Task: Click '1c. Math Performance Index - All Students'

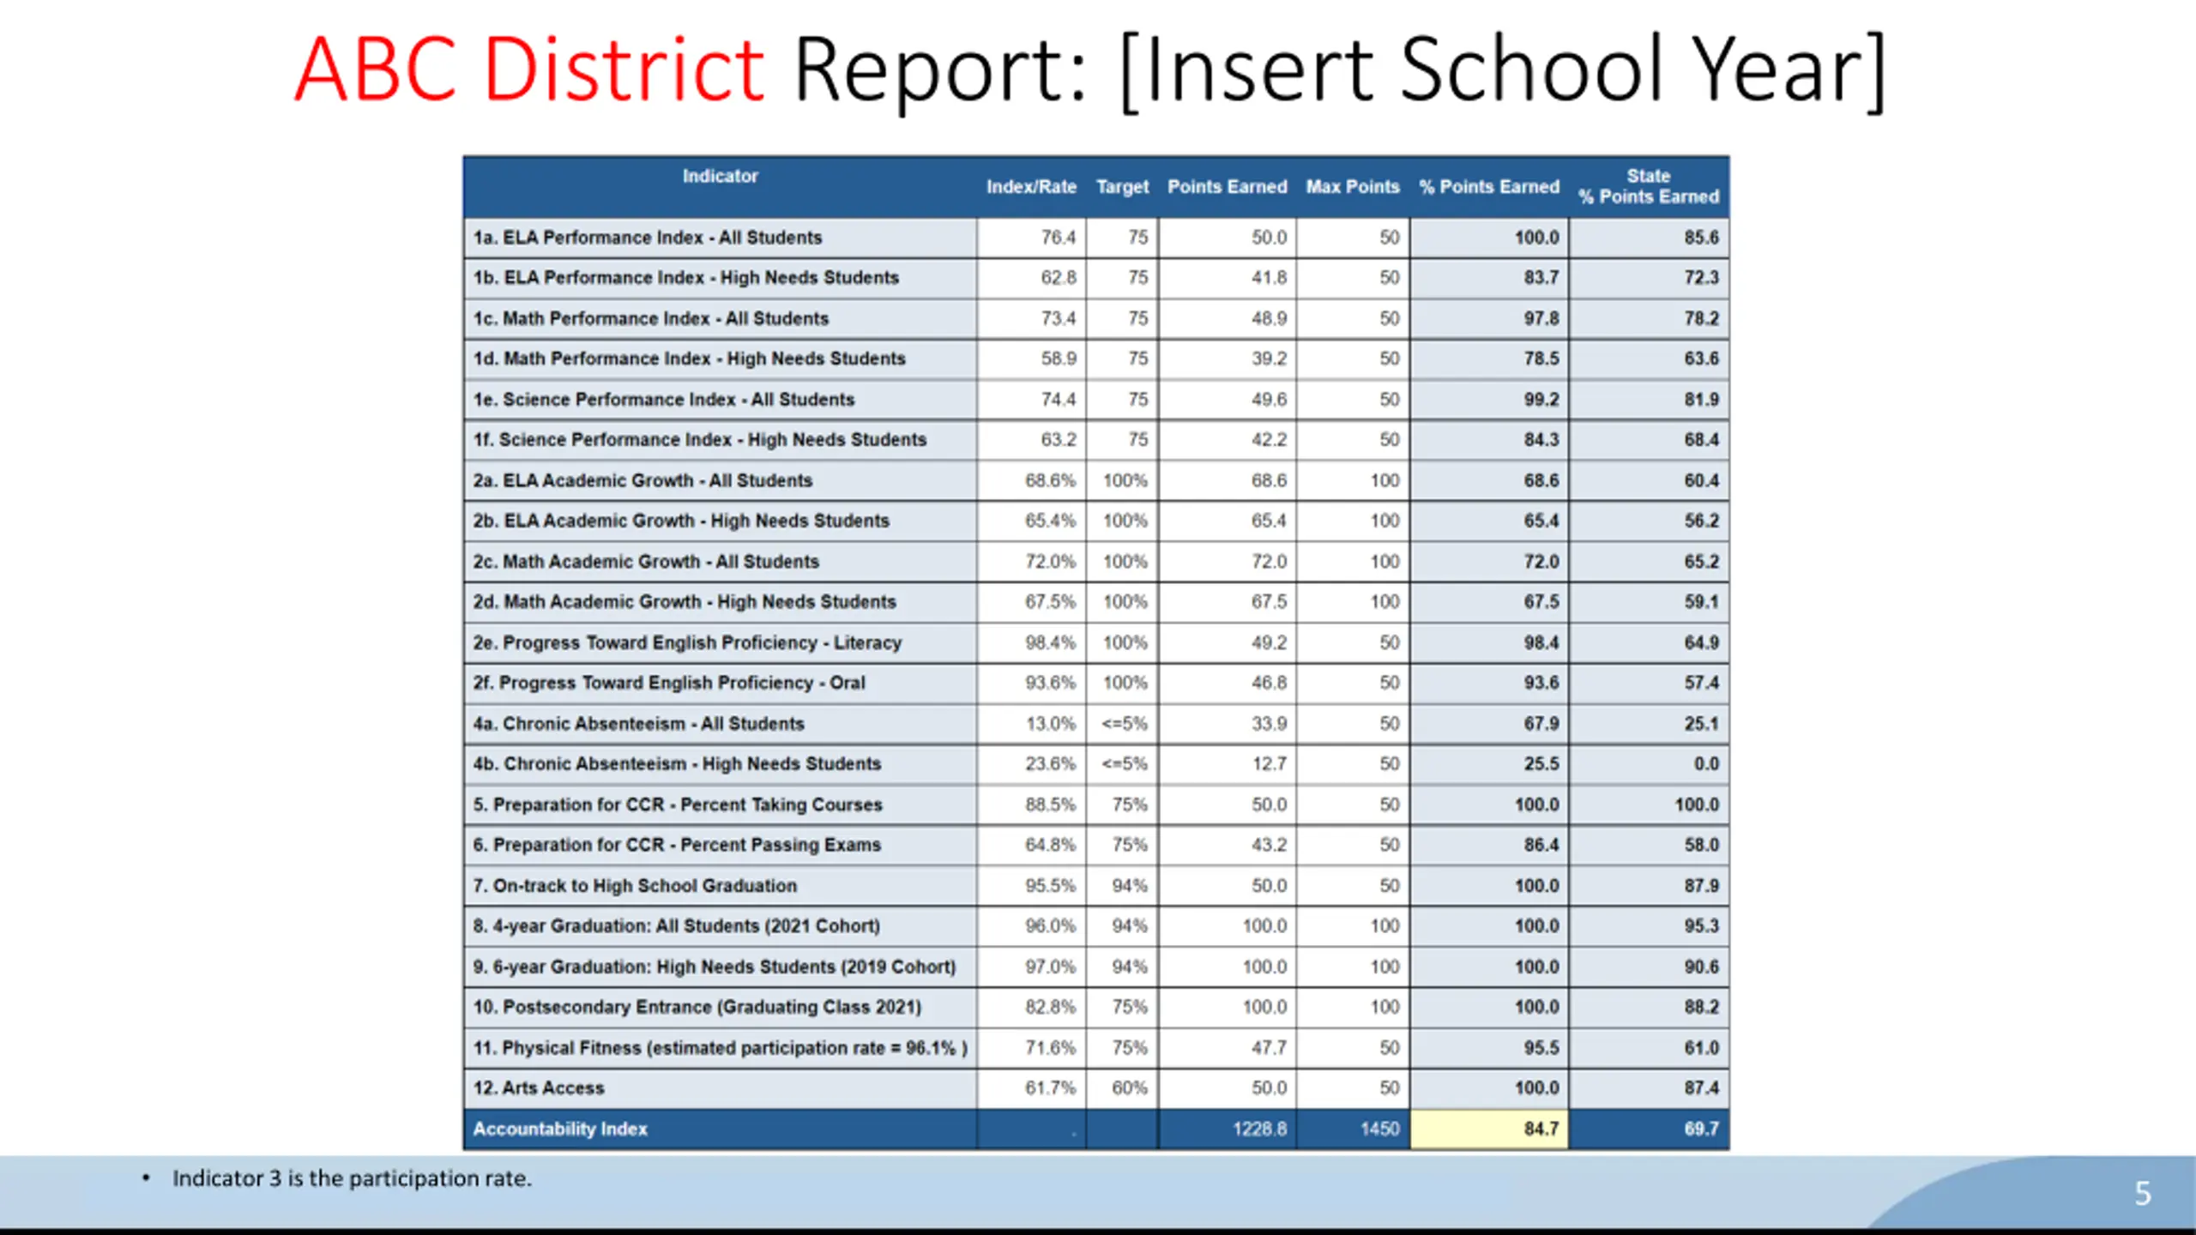Action: coord(650,318)
